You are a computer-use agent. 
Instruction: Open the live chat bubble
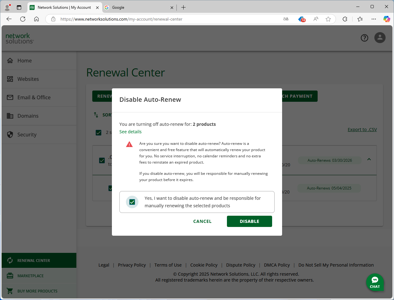[375, 282]
